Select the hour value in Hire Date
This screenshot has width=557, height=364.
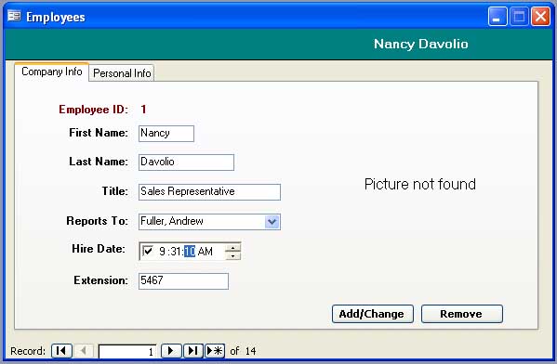click(x=162, y=252)
